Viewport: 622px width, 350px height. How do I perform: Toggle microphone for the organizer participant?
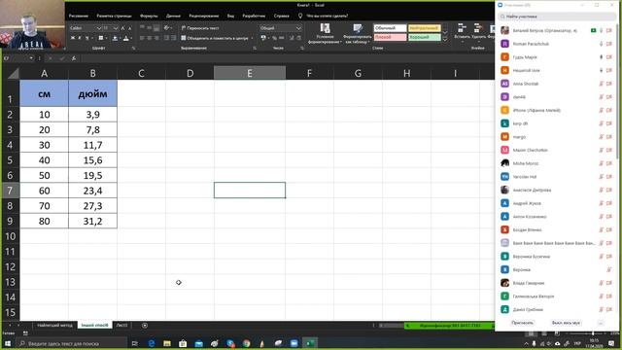click(x=601, y=30)
